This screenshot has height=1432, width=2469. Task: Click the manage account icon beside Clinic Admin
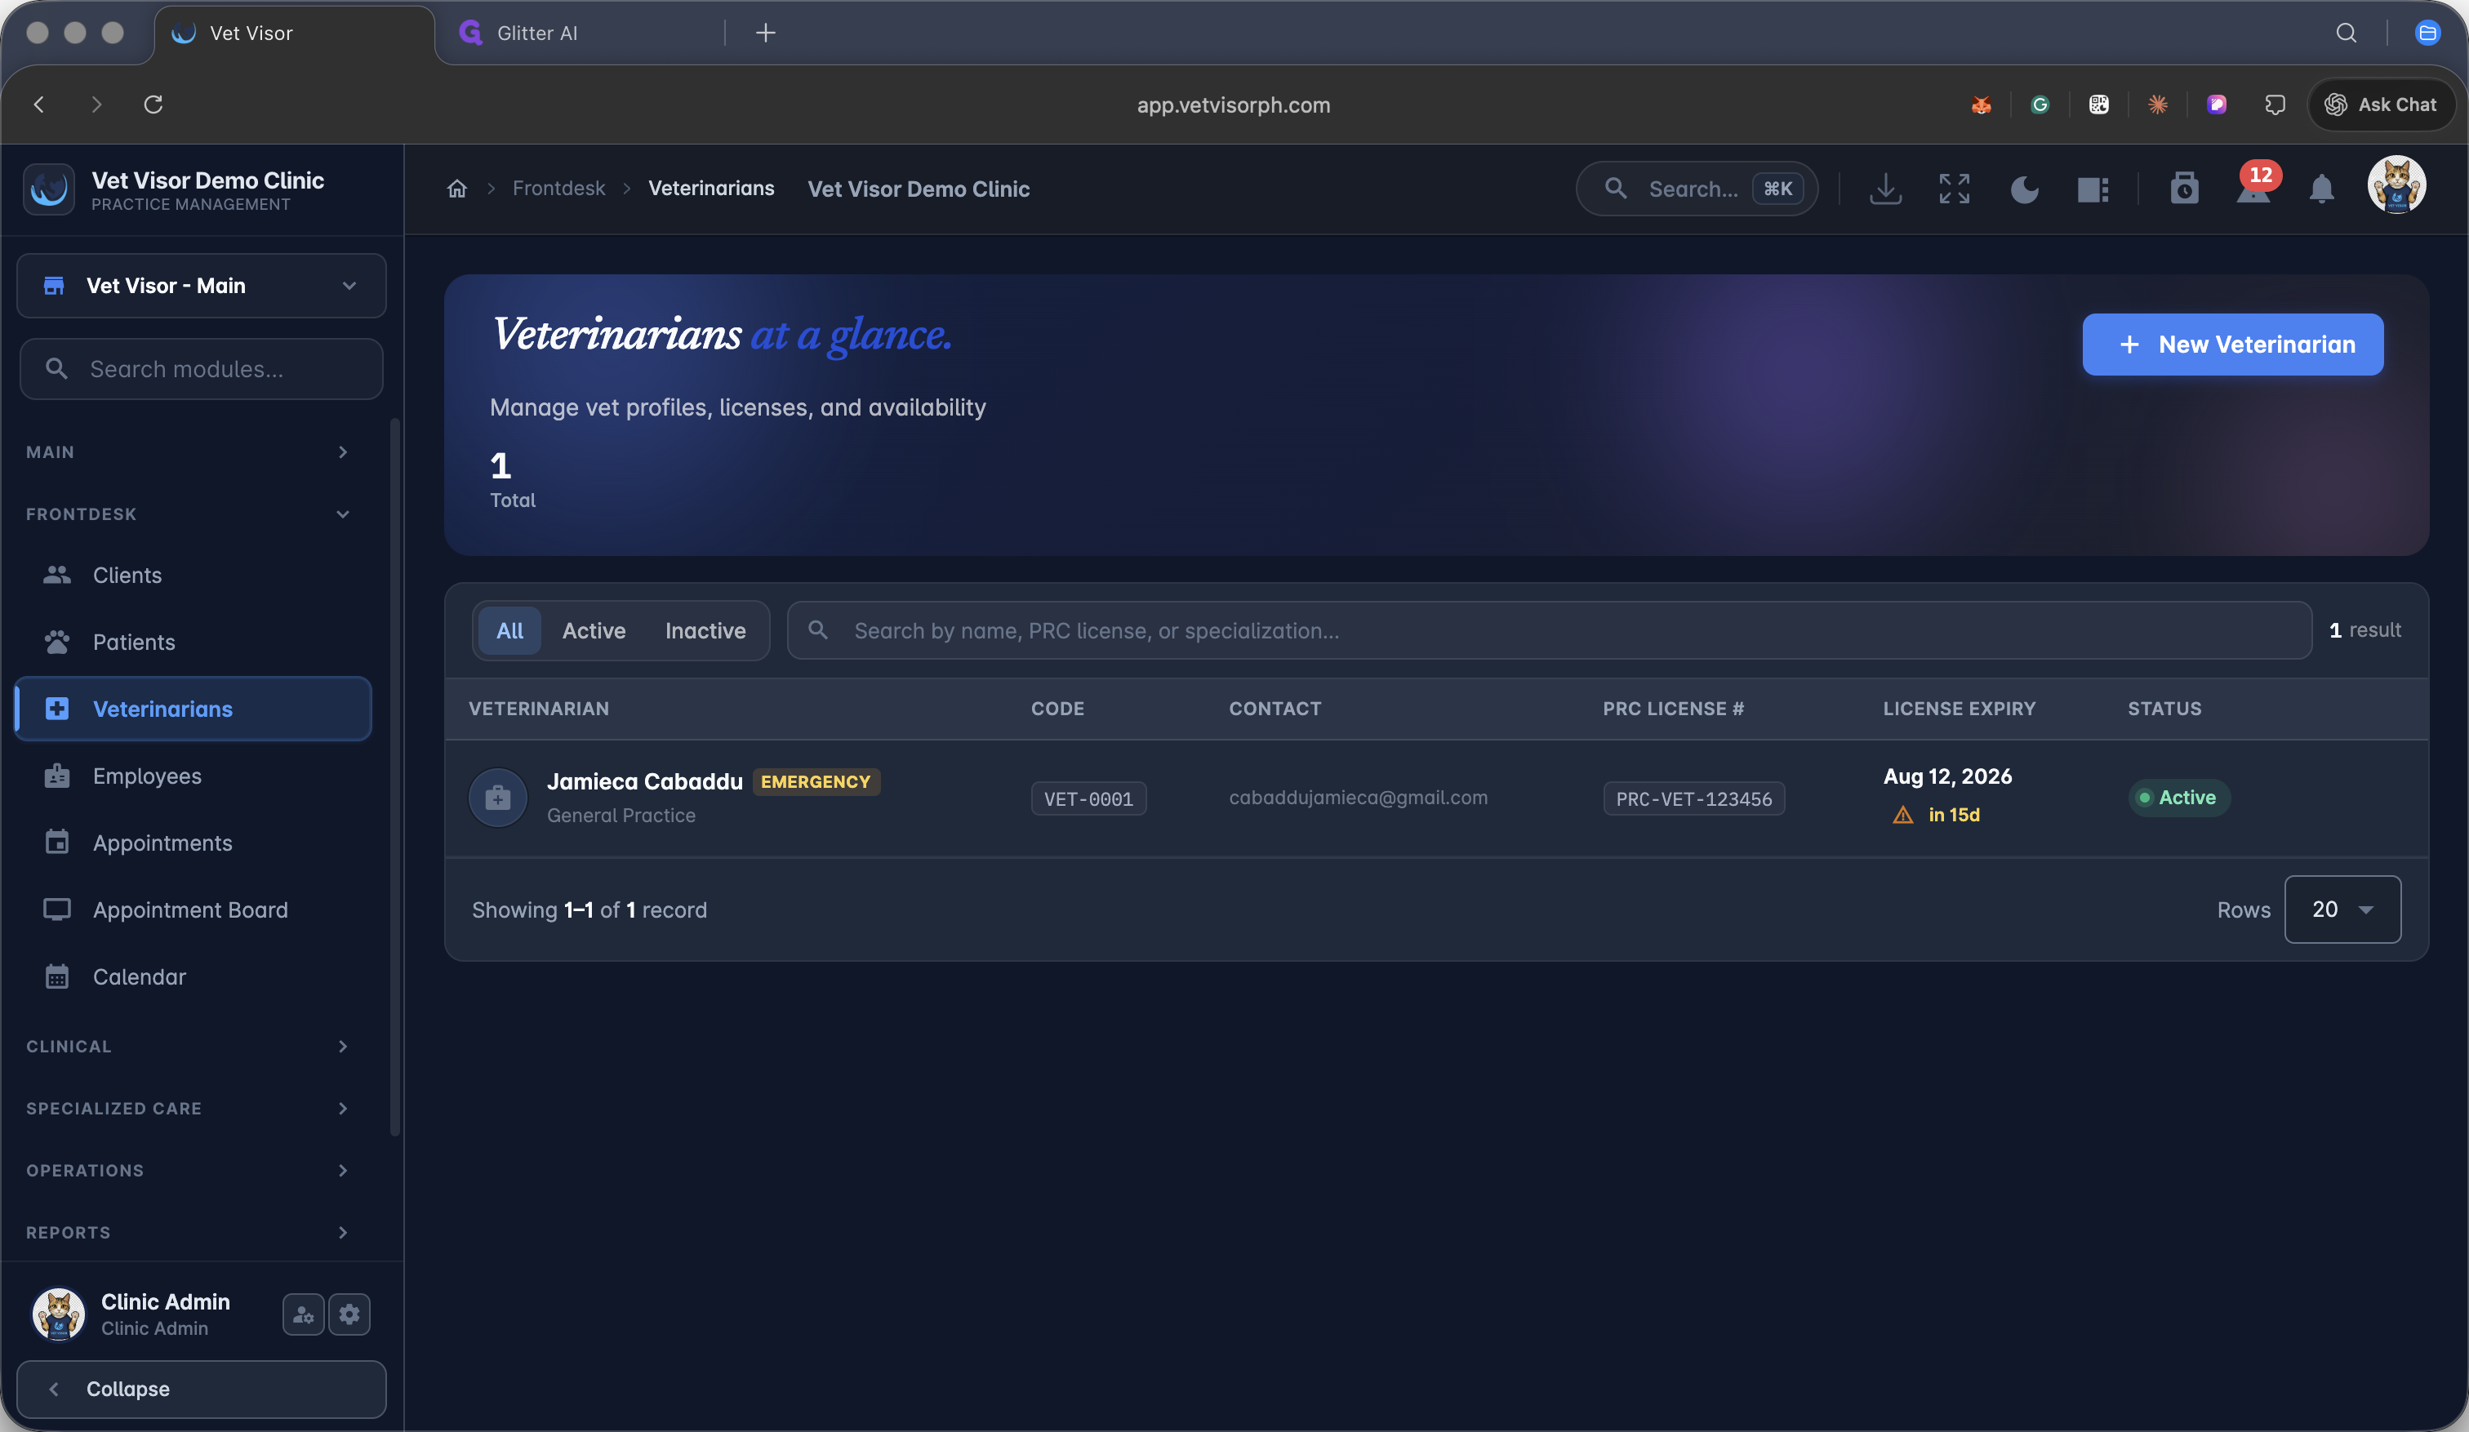pyautogui.click(x=303, y=1314)
